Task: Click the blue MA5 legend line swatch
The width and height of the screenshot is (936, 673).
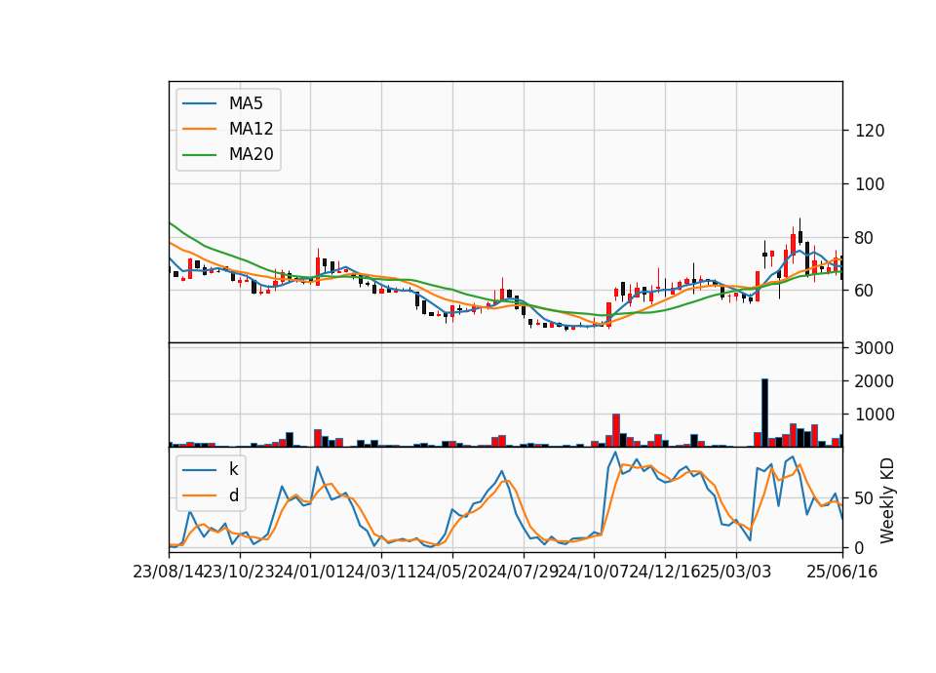Action: coord(199,104)
